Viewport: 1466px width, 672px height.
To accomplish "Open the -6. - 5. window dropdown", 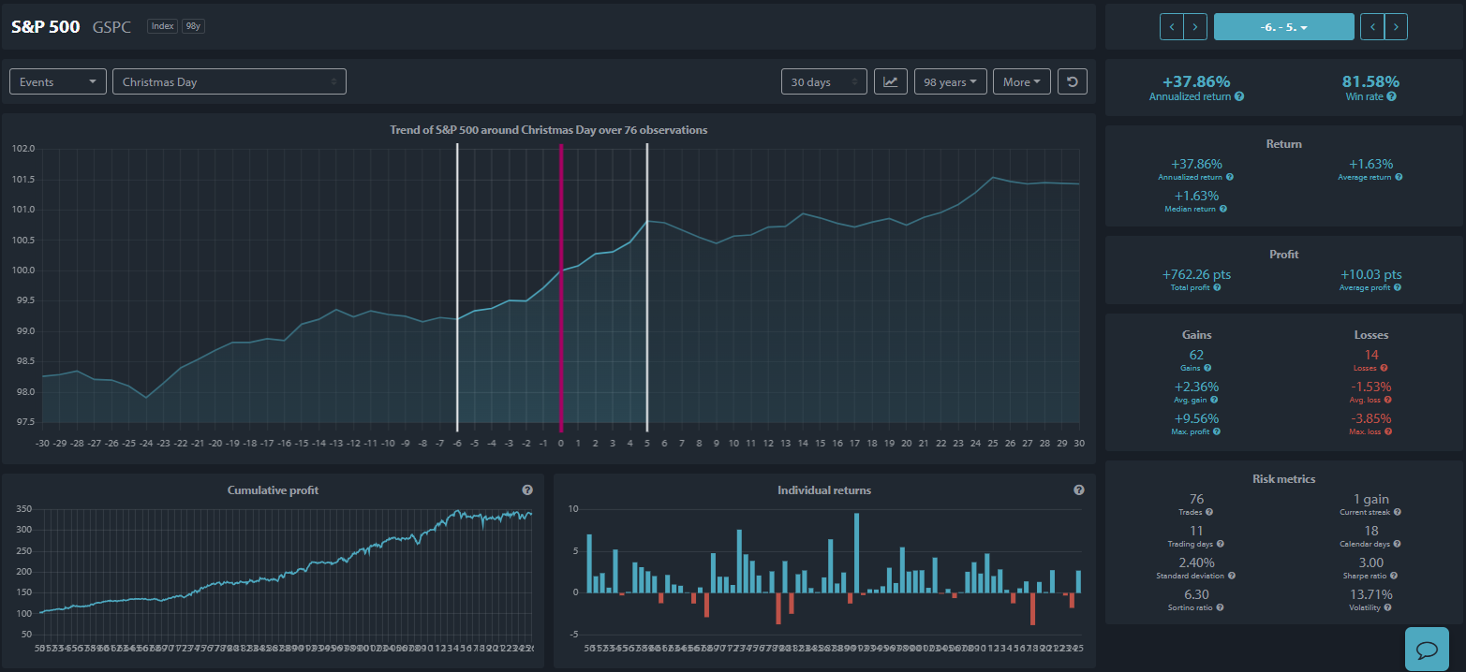I will coord(1284,27).
